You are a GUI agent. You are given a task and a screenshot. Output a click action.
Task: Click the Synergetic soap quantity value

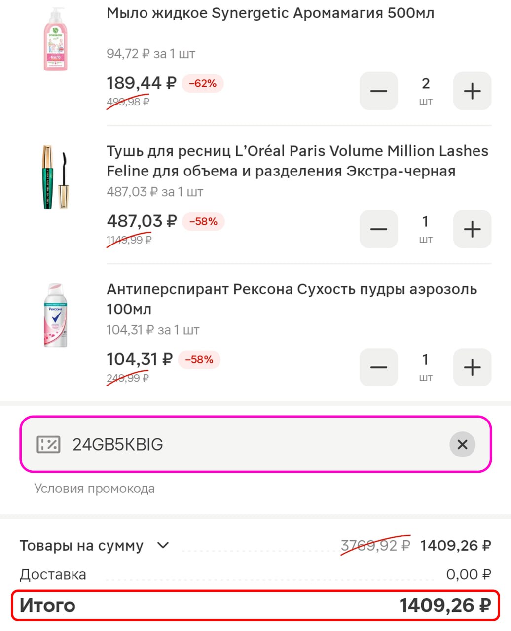point(426,84)
